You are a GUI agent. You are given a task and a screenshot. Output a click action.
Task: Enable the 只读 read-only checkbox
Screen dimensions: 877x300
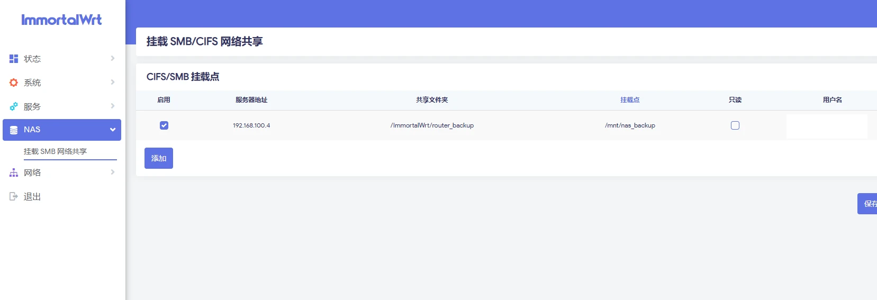[x=735, y=125]
